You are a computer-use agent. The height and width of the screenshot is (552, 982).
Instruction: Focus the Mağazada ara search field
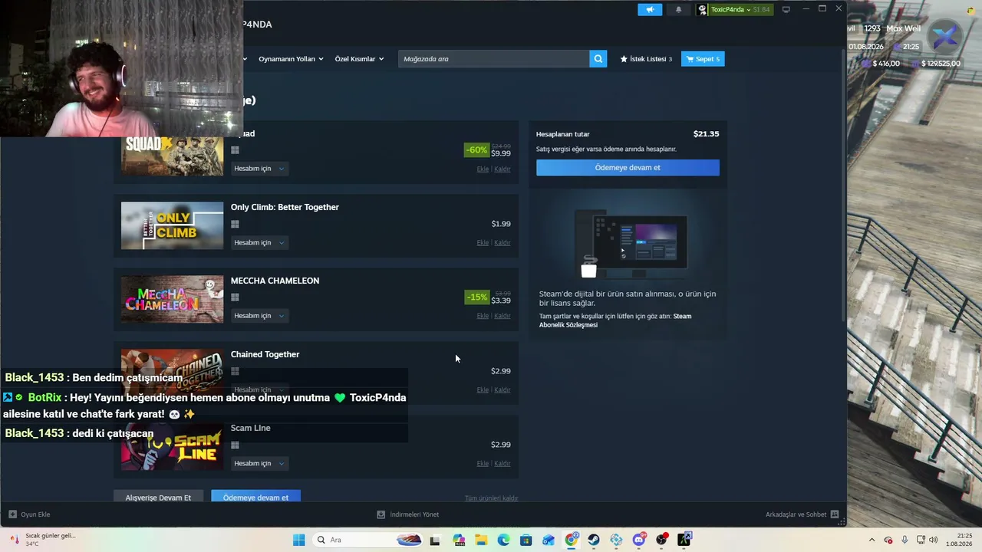pos(493,59)
